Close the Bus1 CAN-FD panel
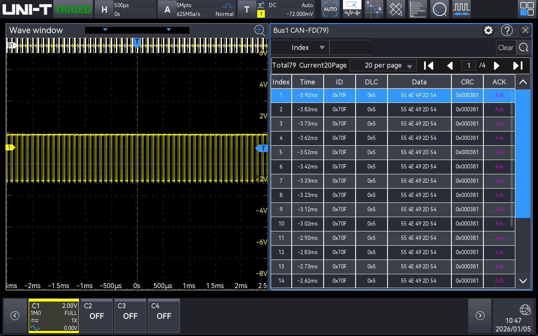 tap(525, 30)
